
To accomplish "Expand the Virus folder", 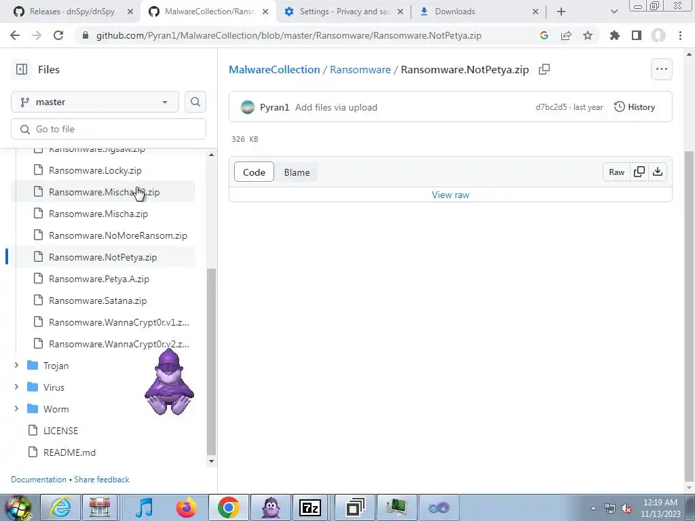I will [16, 387].
